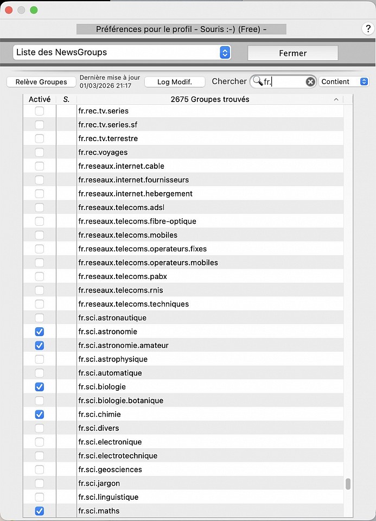Click the Chercher search input field
The image size is (376, 521).
click(x=285, y=81)
